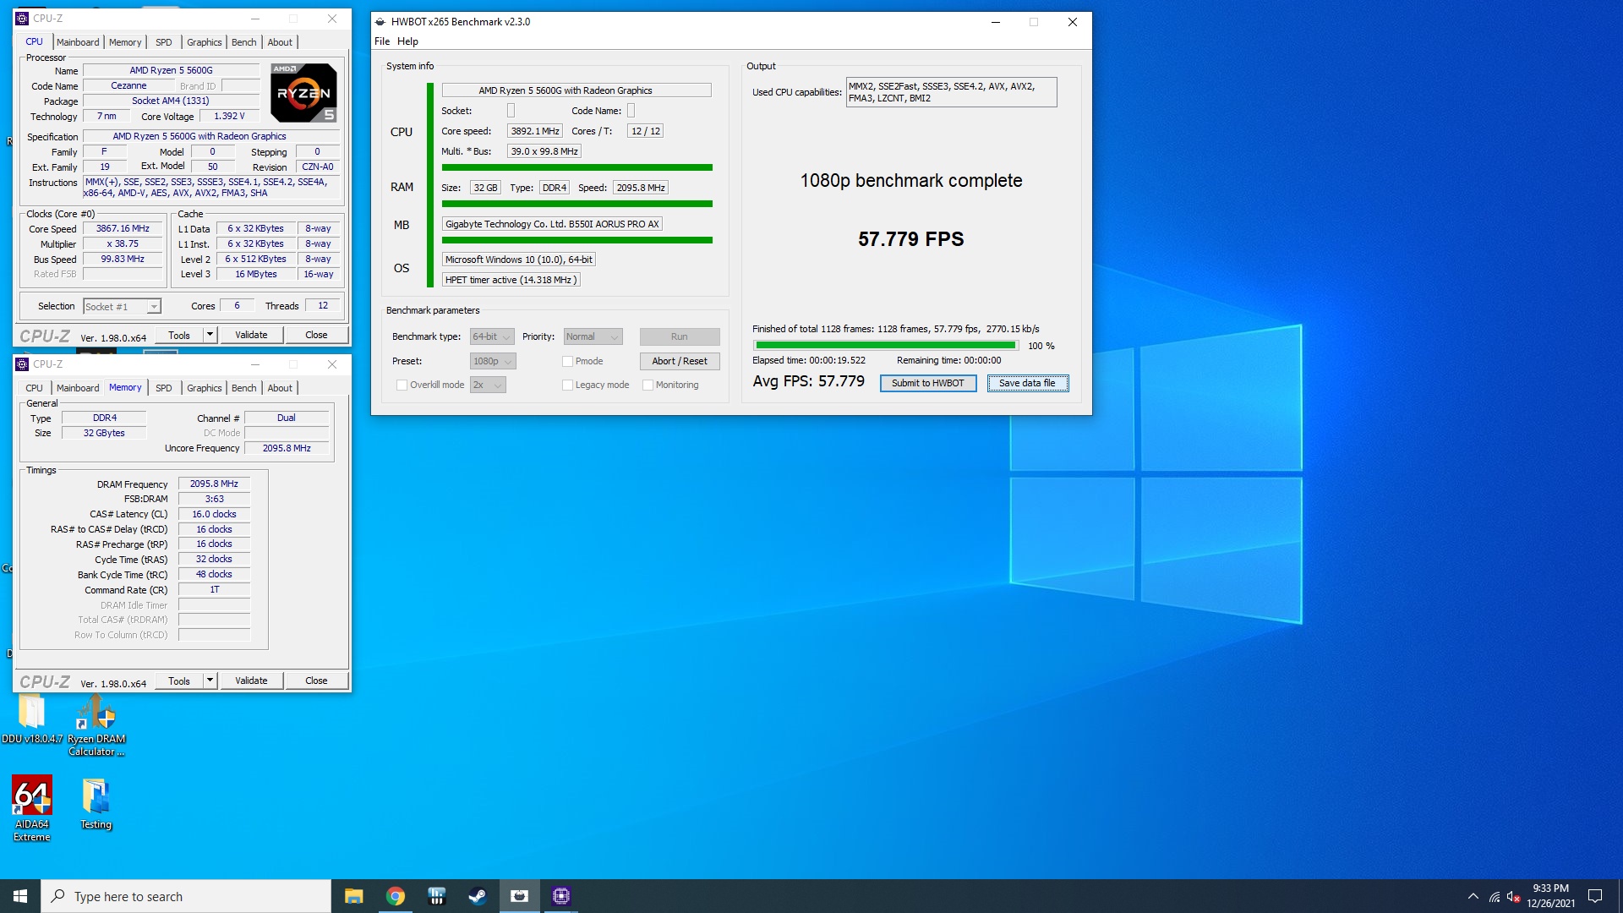The width and height of the screenshot is (1623, 913).
Task: Open the taskbar app beside Chrome
Action: click(436, 896)
